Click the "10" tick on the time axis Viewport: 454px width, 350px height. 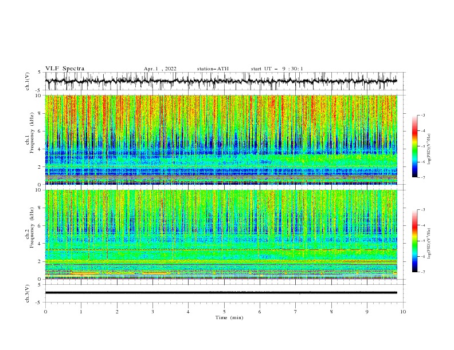[403, 312]
